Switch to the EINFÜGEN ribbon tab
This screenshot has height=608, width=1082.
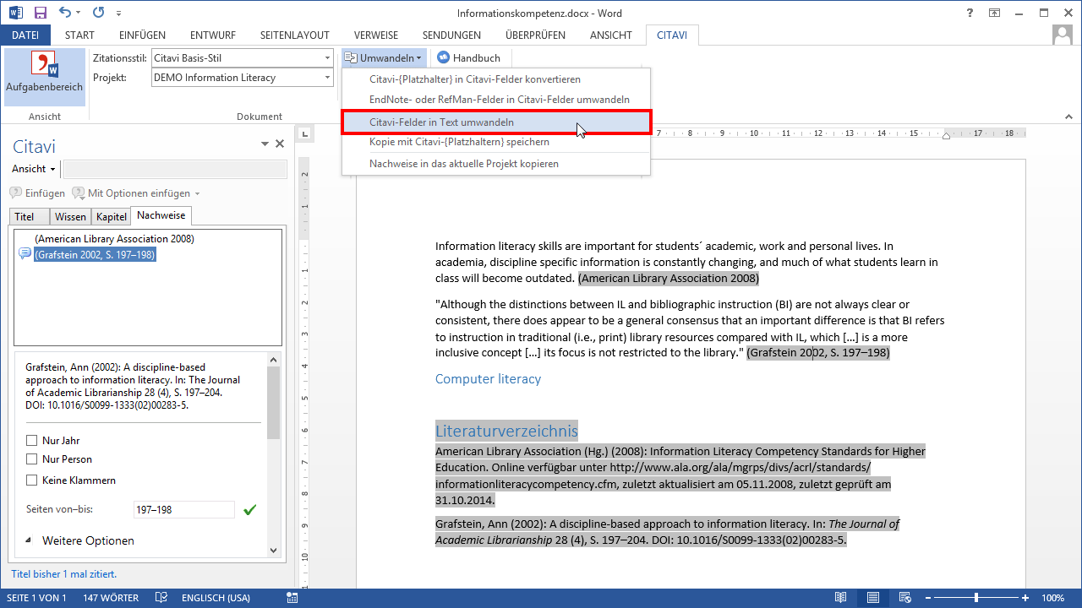[142, 35]
